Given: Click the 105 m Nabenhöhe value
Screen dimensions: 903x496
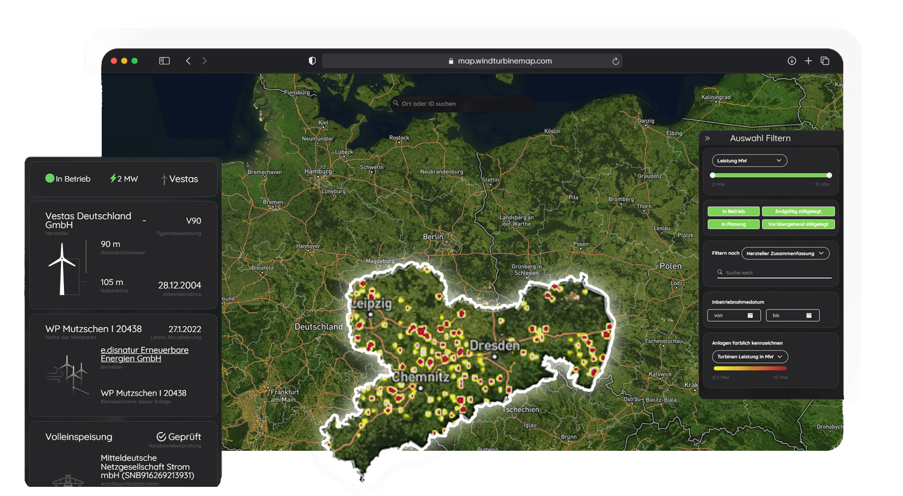Looking at the screenshot, I should point(112,282).
